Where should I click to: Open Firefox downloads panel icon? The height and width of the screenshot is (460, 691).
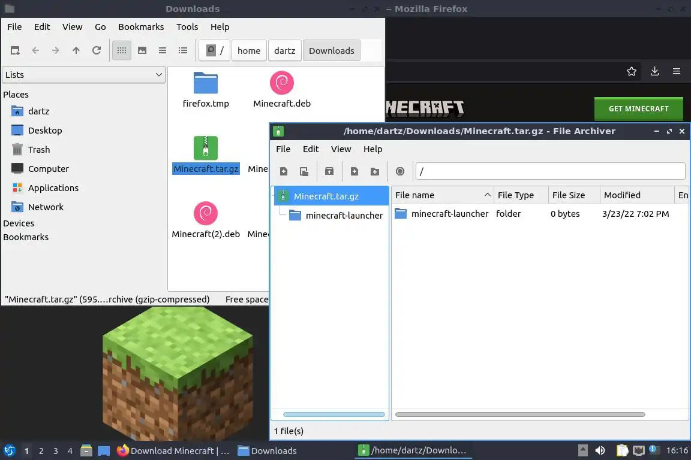click(x=654, y=71)
